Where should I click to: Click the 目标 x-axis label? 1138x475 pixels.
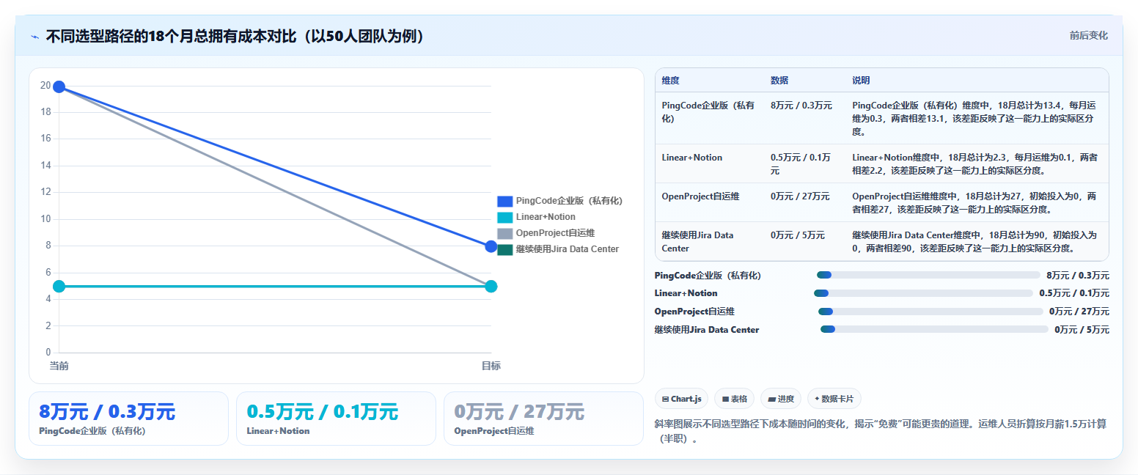tap(491, 366)
